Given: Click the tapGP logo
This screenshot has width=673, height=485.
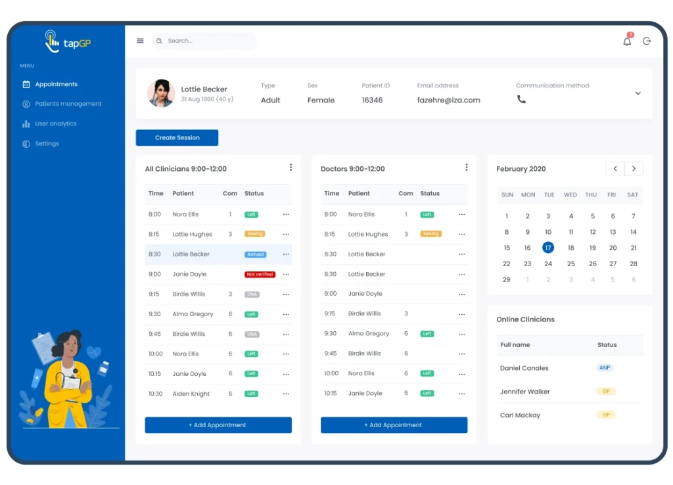Looking at the screenshot, I should pyautogui.click(x=67, y=42).
